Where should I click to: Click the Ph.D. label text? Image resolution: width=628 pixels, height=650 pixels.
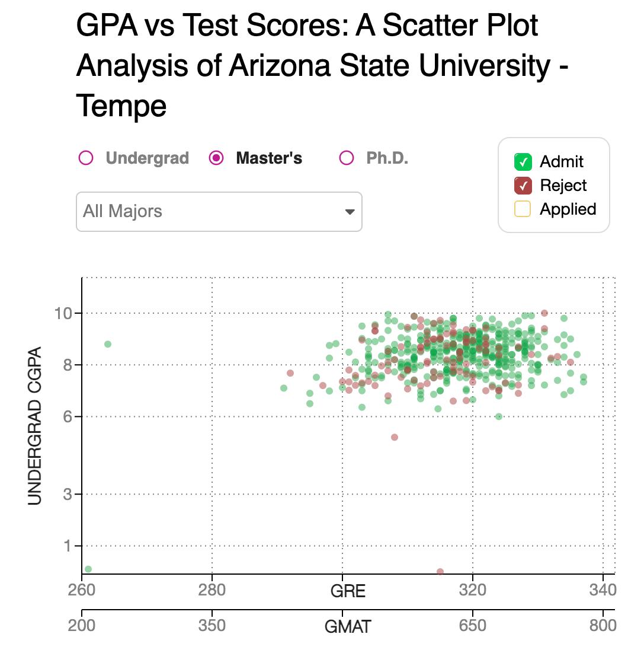coord(387,158)
